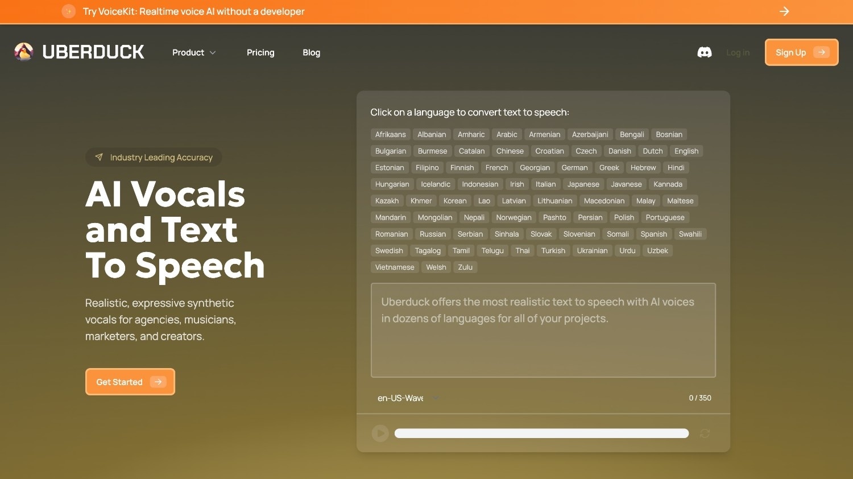Screen dimensions: 853x479
Task: Pick the Urdu language tag
Action: pyautogui.click(x=627, y=250)
